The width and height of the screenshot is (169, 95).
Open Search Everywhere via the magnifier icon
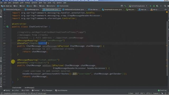tap(165, 6)
